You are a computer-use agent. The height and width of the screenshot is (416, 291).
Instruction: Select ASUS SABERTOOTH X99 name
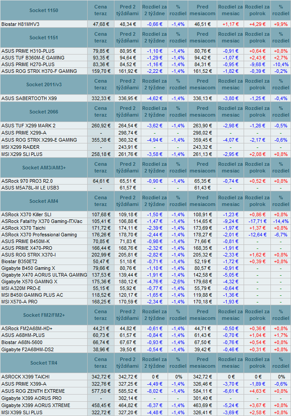point(29,98)
